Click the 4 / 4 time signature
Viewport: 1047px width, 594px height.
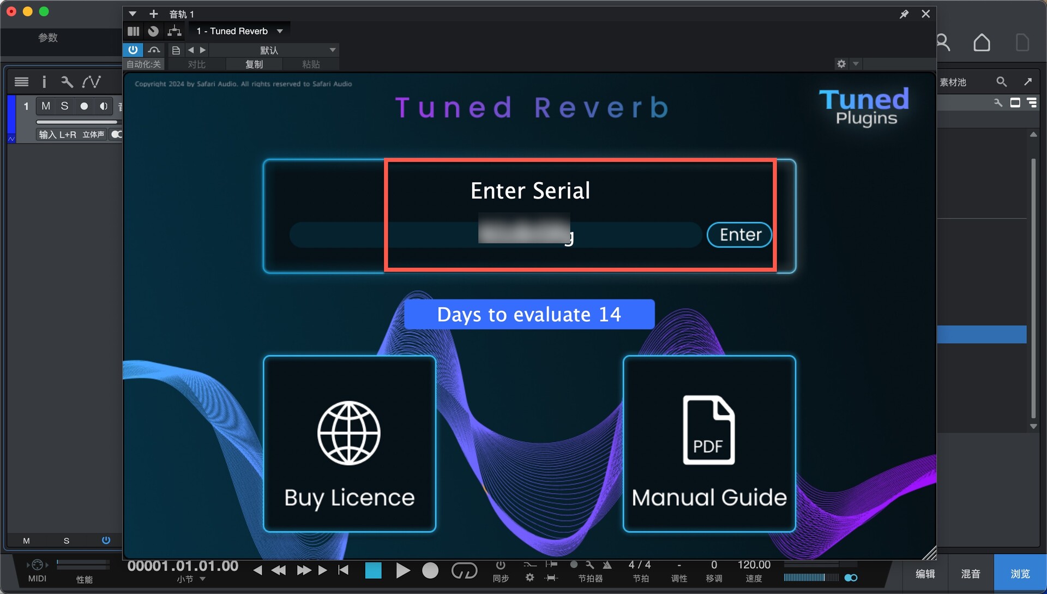click(640, 565)
